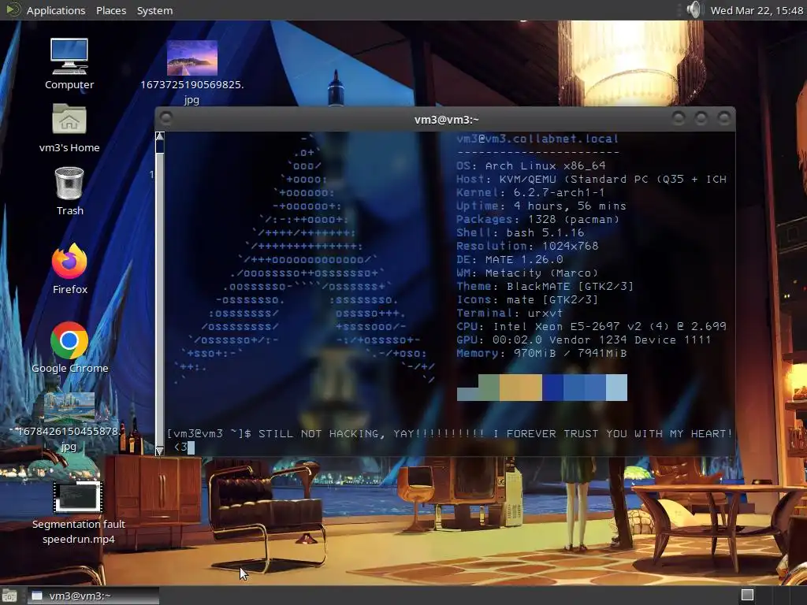807x605 pixels.
Task: Click the 'Kernel: 6.2.7-arch1-1' line
Action: (530, 192)
